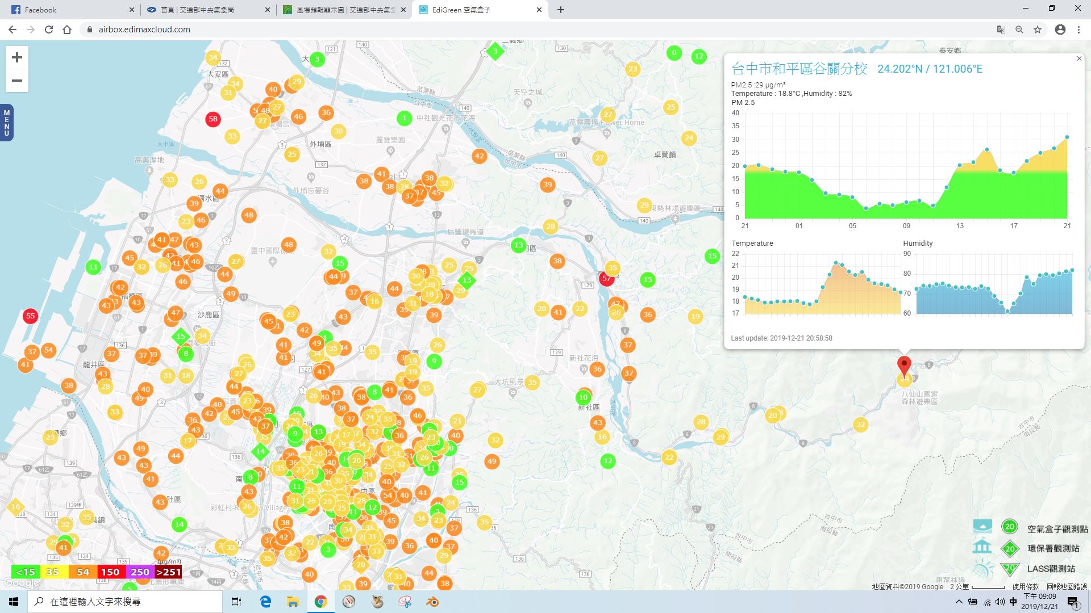The image size is (1091, 613).
Task: Open the page zoom indicator
Action: pos(1019,30)
